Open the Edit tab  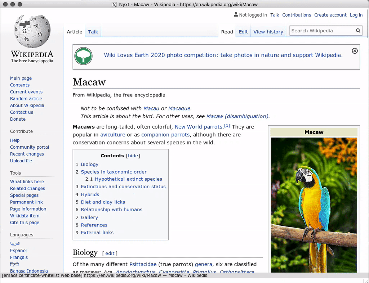click(243, 32)
